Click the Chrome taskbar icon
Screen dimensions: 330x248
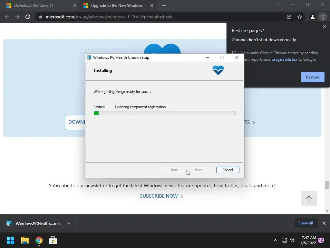pos(39,240)
